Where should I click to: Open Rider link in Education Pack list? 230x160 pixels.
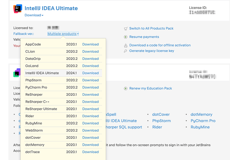coord(157,127)
